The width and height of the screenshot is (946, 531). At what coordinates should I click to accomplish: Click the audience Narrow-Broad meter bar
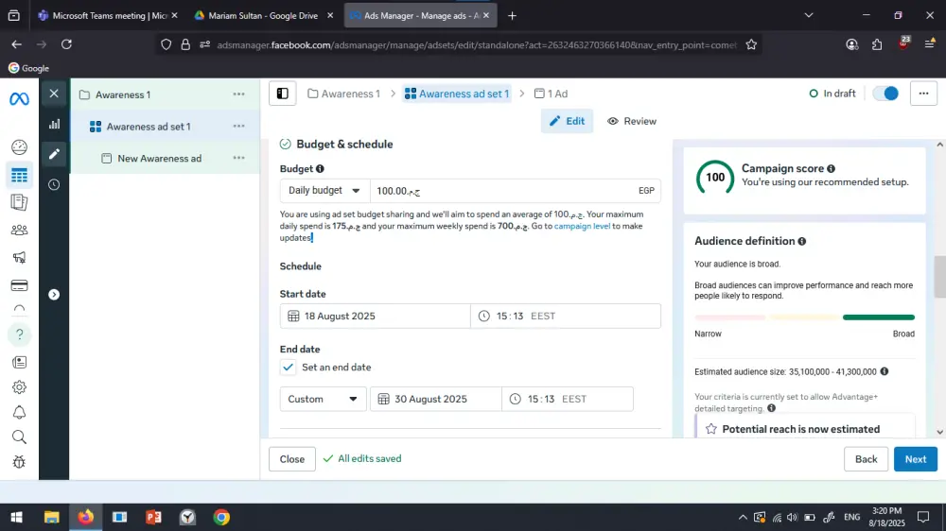point(804,317)
